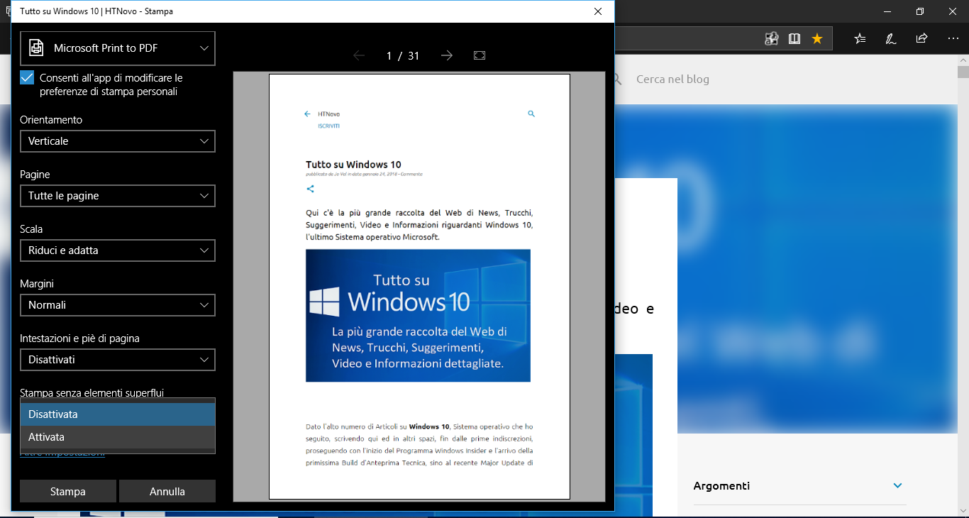The image size is (969, 518).
Task: Close the Stampa print dialog
Action: [598, 11]
